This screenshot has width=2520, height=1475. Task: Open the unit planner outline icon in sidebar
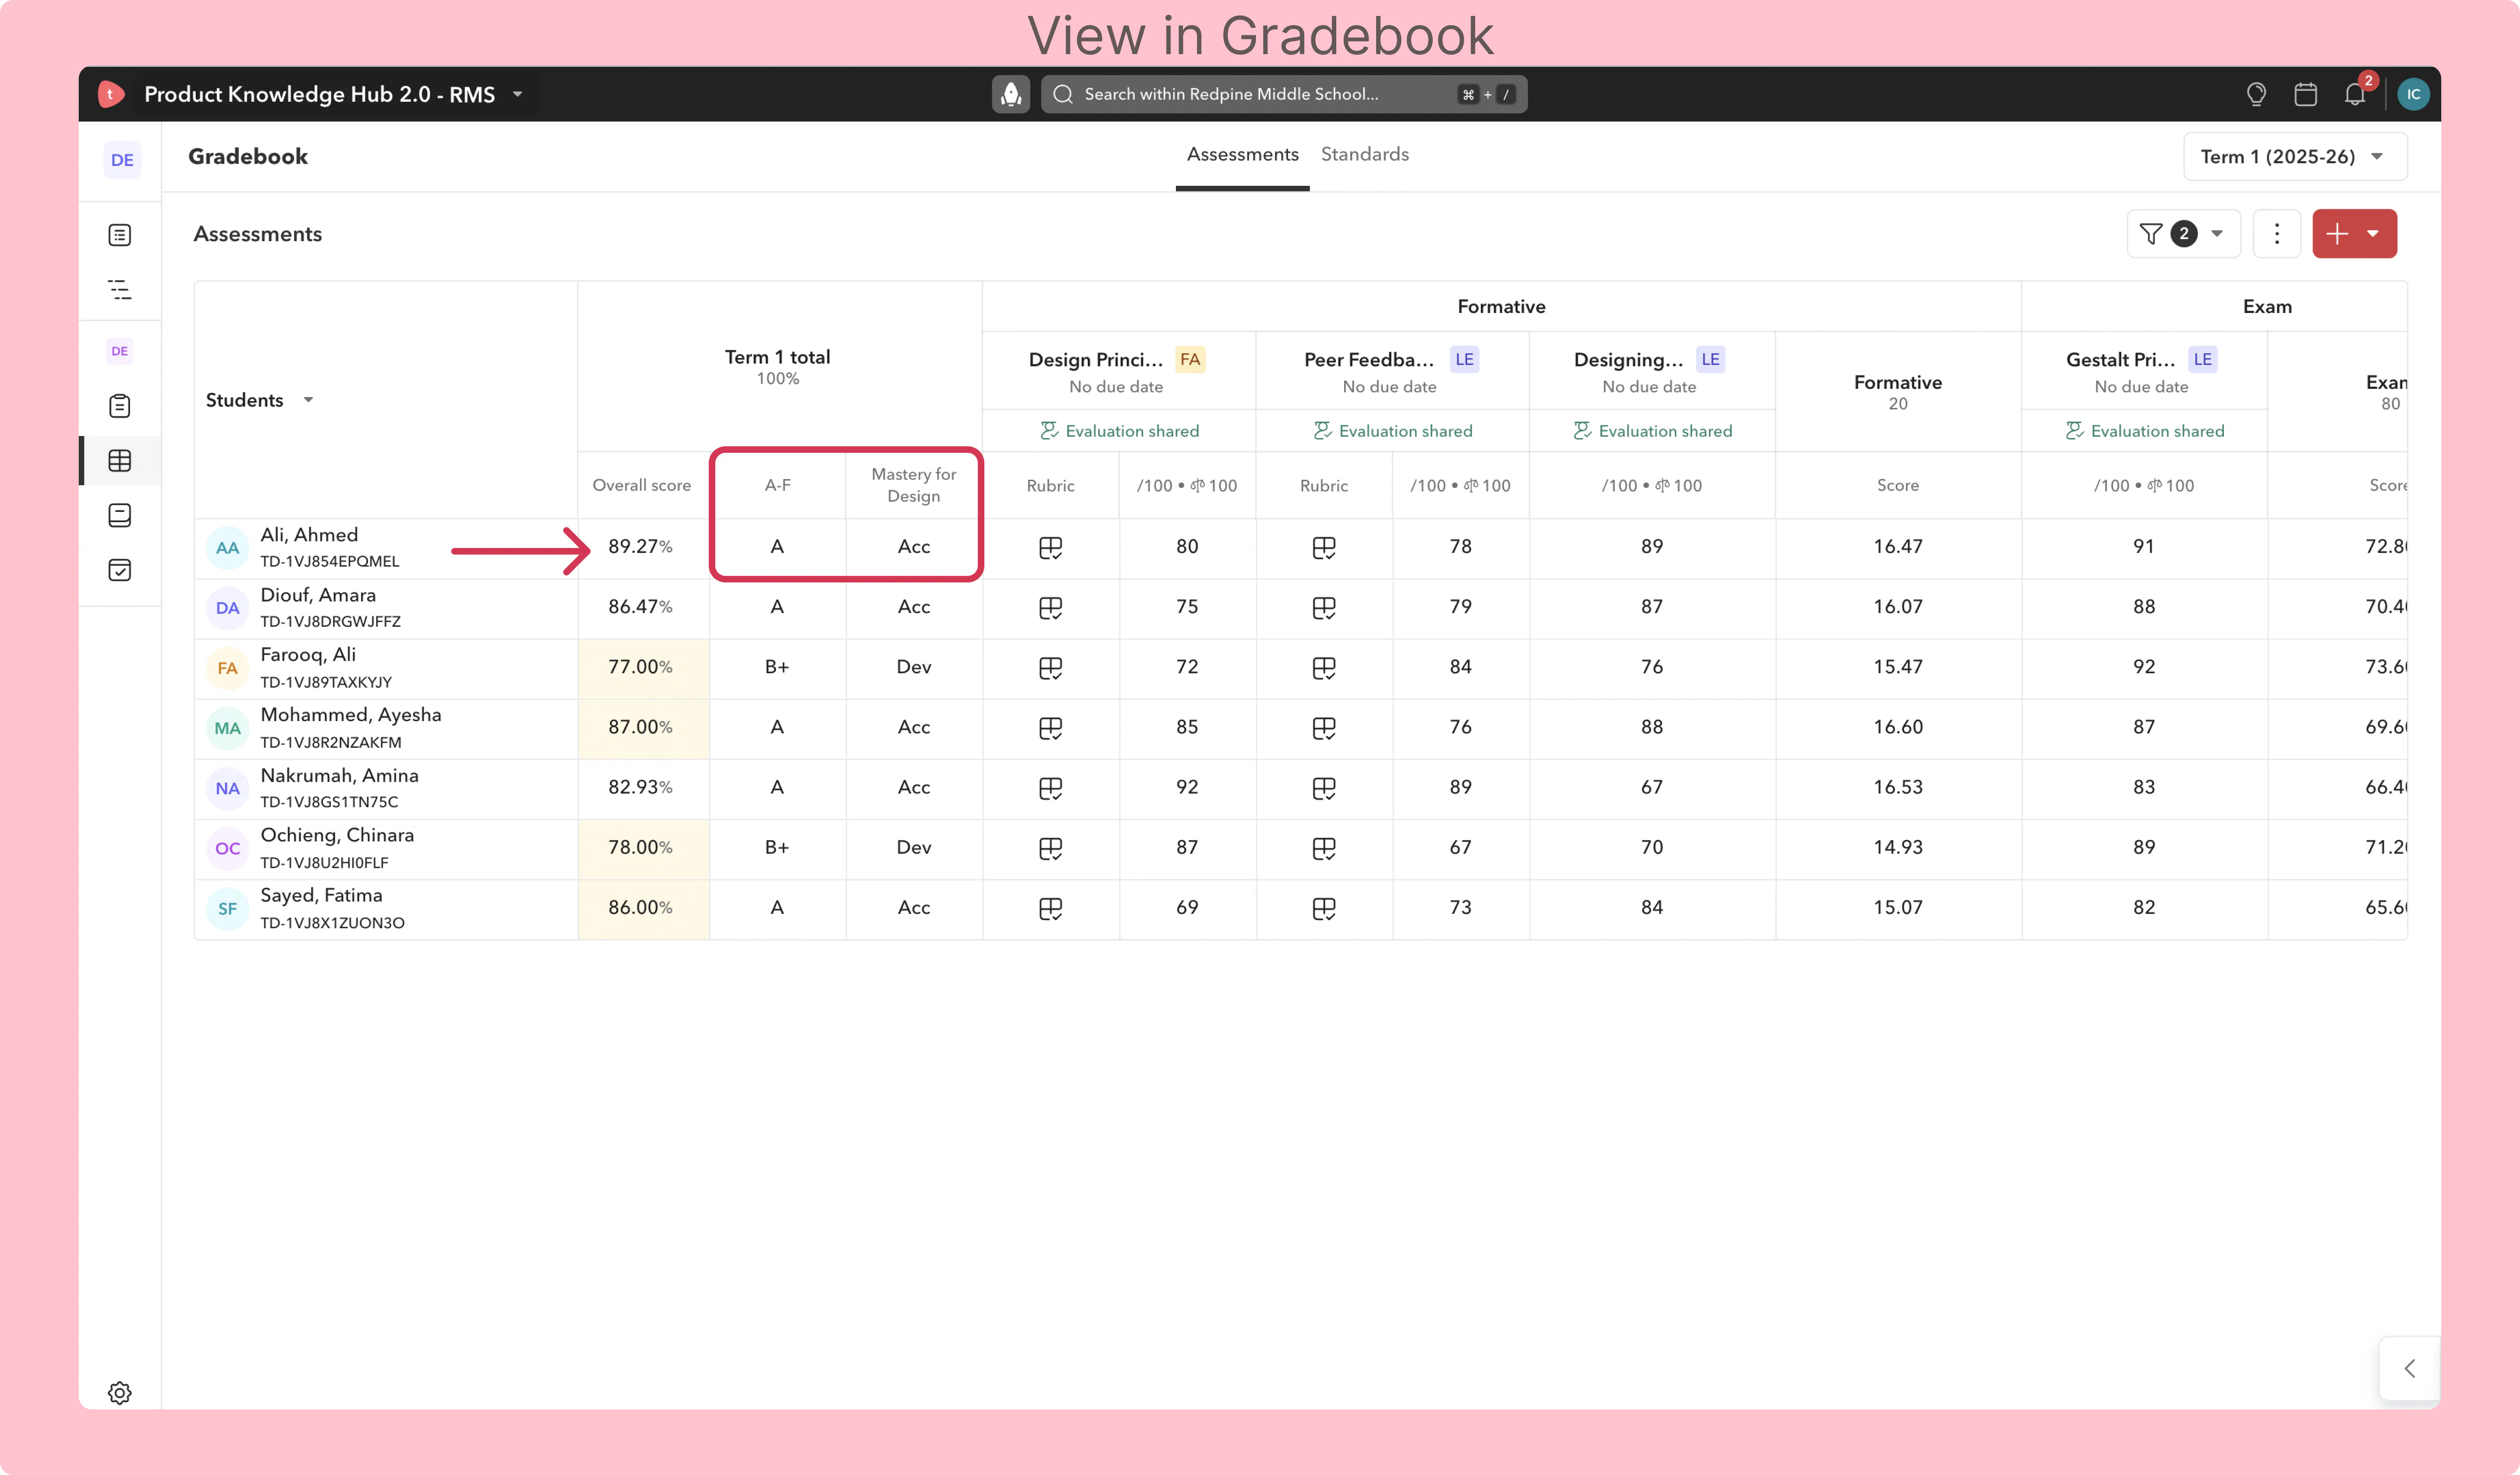click(x=120, y=290)
